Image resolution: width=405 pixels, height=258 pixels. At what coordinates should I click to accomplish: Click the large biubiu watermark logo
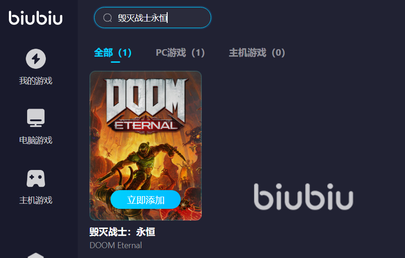pos(303,197)
